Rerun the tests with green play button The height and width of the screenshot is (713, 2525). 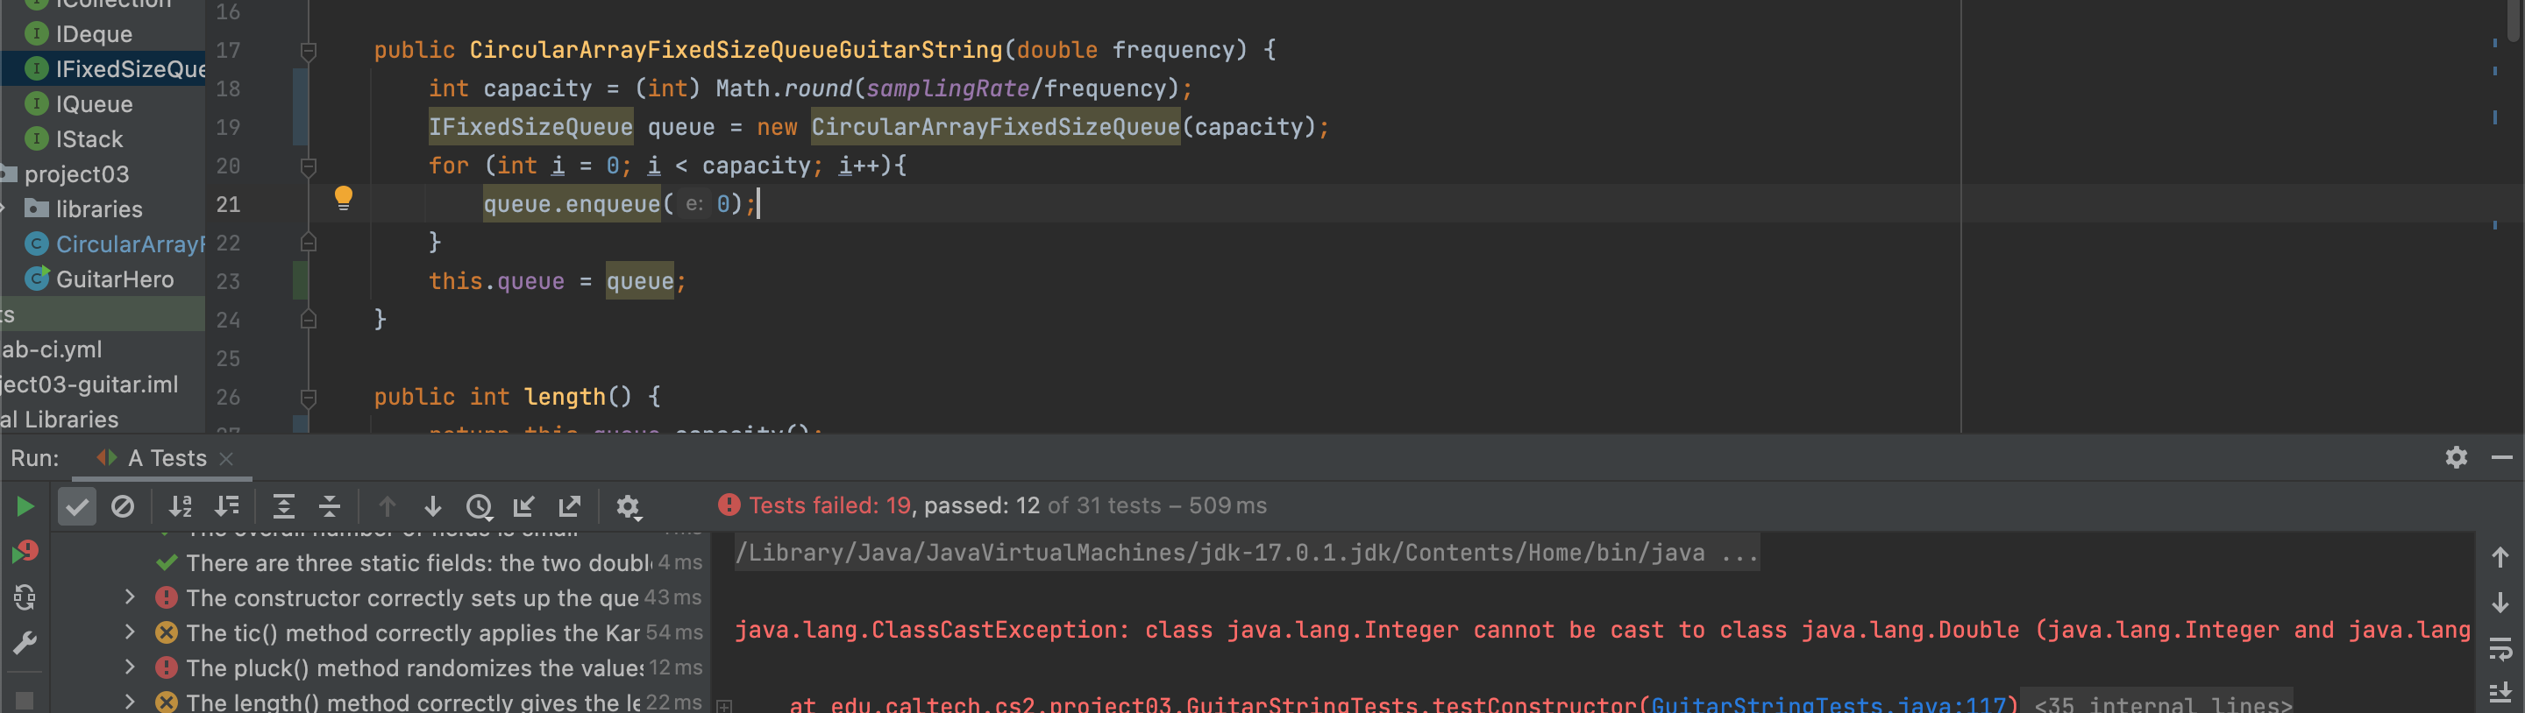(25, 506)
